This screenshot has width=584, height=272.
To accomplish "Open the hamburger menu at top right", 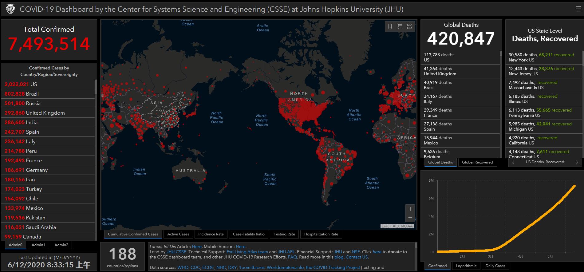I will [x=578, y=9].
